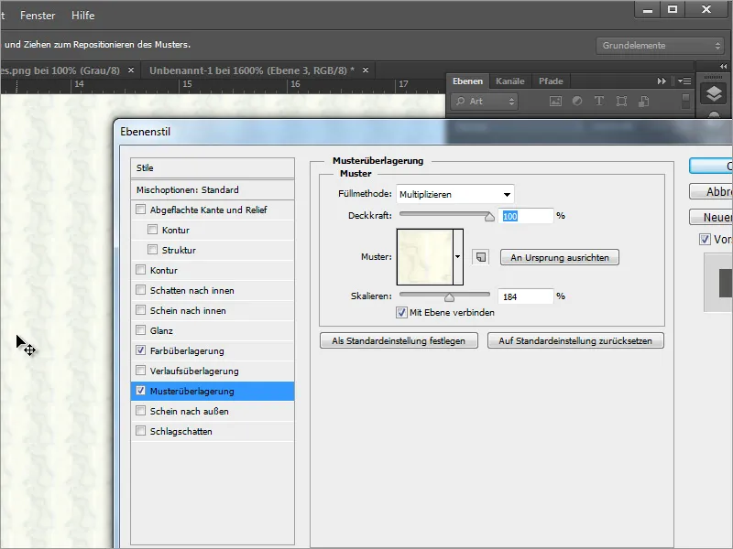Image resolution: width=733 pixels, height=549 pixels.
Task: Uncheck Mit Ebene verbinden checkbox
Action: pyautogui.click(x=401, y=312)
